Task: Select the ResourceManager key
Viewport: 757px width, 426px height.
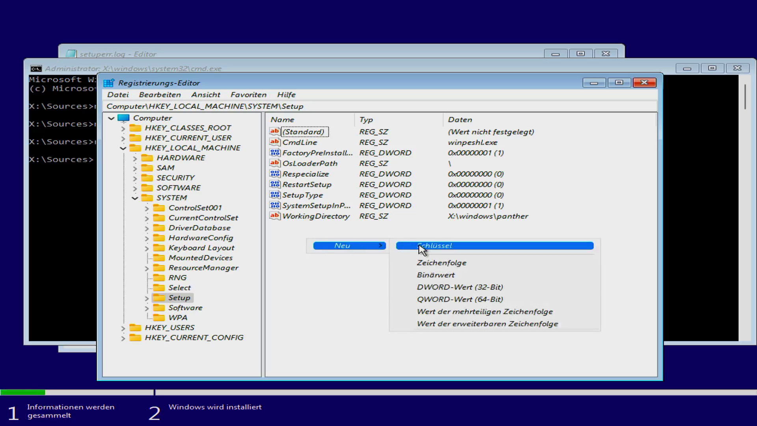Action: [203, 268]
